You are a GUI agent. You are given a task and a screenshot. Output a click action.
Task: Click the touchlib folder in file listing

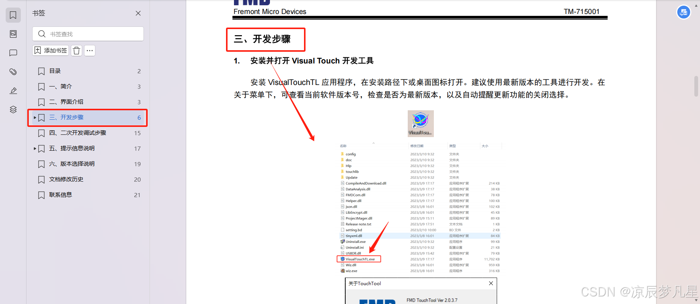[352, 172]
